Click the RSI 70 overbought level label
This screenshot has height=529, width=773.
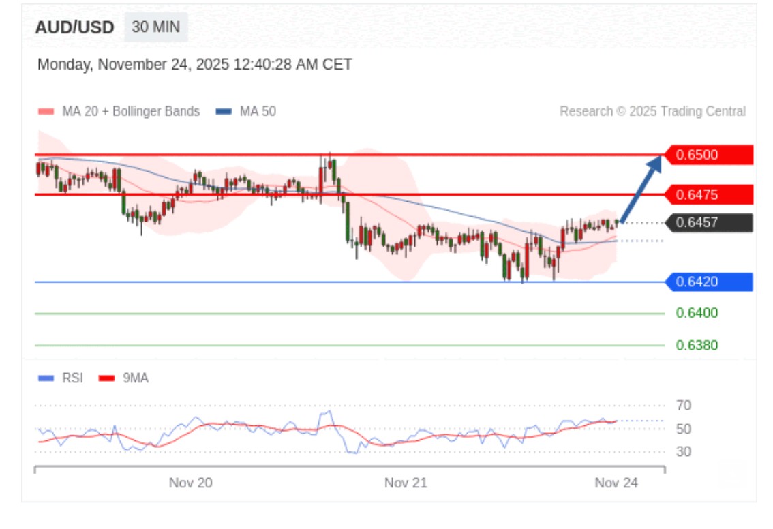pos(683,406)
